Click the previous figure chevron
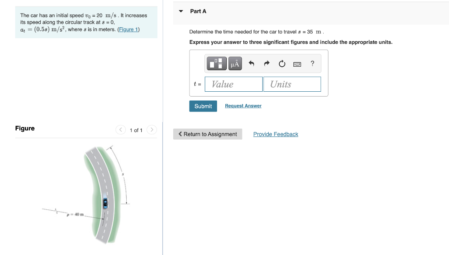Viewport: 449px width, 255px height. (x=121, y=130)
